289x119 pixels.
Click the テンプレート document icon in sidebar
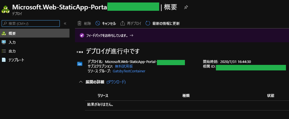click(4, 60)
